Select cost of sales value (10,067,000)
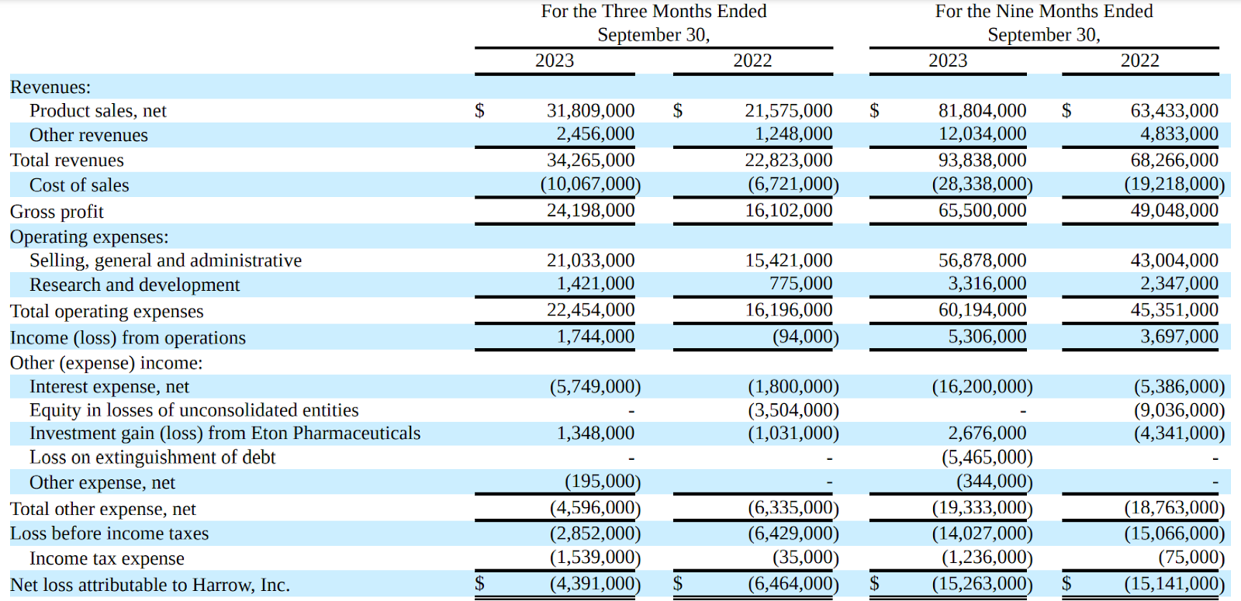This screenshot has height=601, width=1241. 591,184
